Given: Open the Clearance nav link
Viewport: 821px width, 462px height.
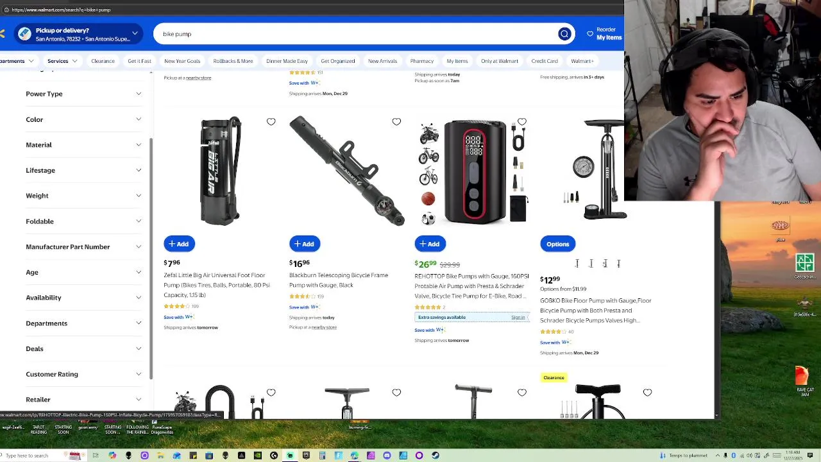Looking at the screenshot, I should pos(103,61).
